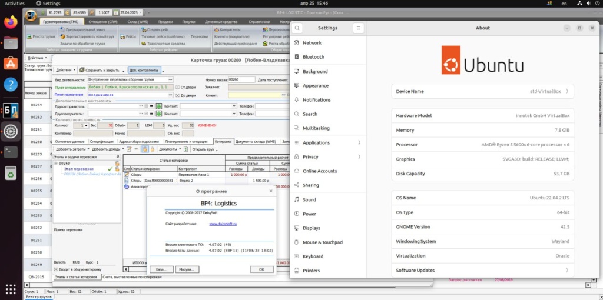603x300 pixels.
Task: Open Terminal from the Ubuntu dock
Action: pos(11,152)
